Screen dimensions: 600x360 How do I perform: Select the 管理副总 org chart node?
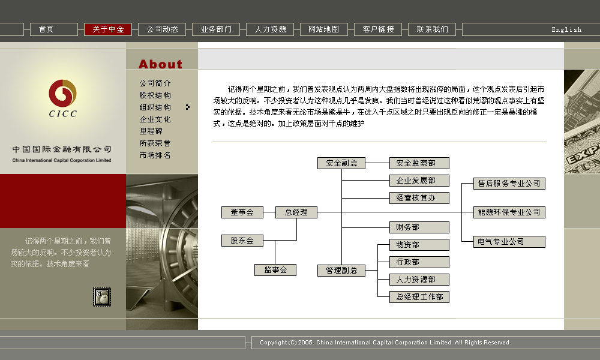(341, 271)
